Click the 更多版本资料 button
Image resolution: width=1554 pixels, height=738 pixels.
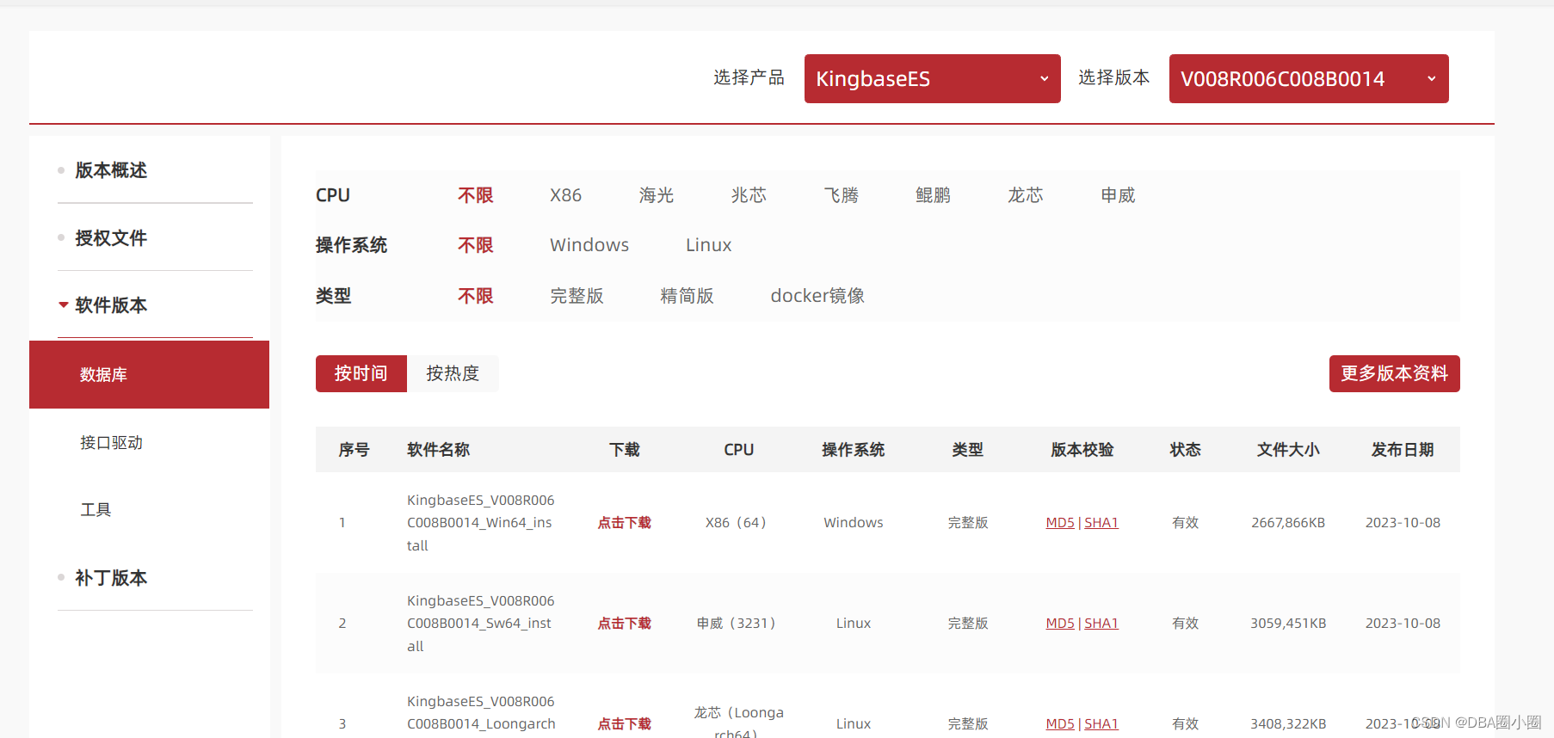[x=1394, y=373]
